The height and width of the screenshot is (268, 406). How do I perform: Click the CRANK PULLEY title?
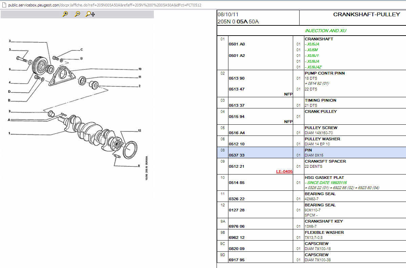tap(321, 111)
